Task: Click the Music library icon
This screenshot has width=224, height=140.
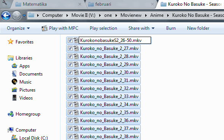Action: coord(14,82)
